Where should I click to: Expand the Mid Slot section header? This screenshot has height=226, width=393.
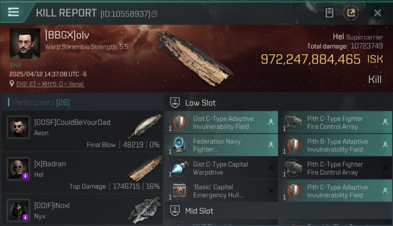point(199,211)
